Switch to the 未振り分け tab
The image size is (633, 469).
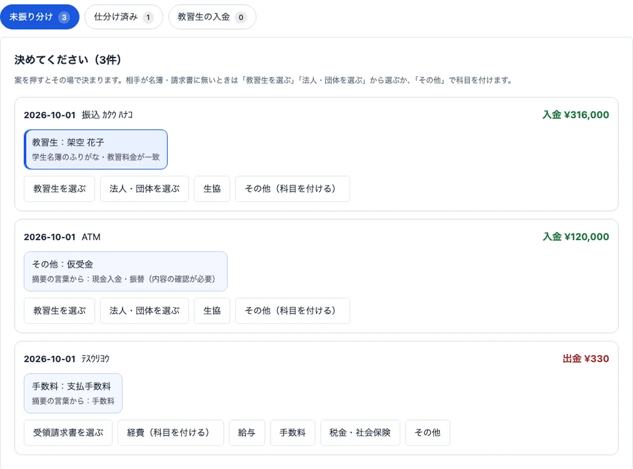[40, 17]
